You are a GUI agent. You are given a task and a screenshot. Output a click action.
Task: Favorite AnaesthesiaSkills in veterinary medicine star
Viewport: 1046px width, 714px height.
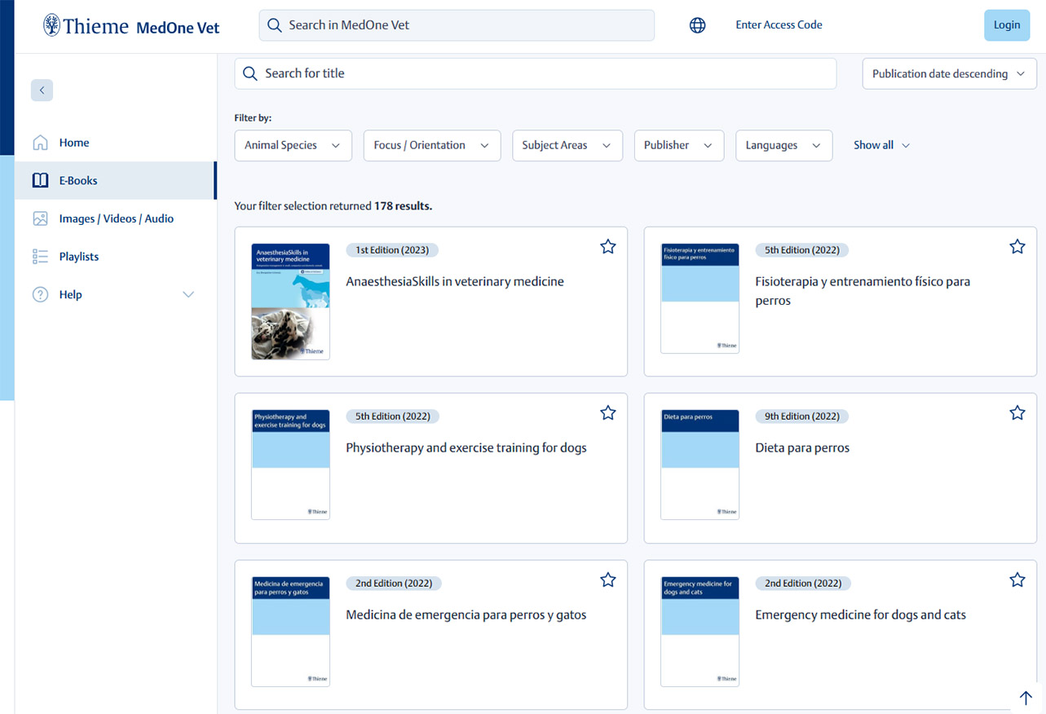click(x=607, y=247)
